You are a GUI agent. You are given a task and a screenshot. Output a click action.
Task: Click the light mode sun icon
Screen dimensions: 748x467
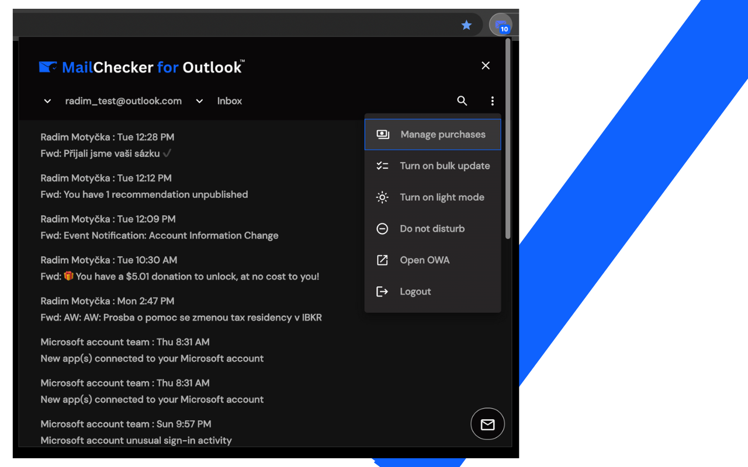pyautogui.click(x=382, y=197)
